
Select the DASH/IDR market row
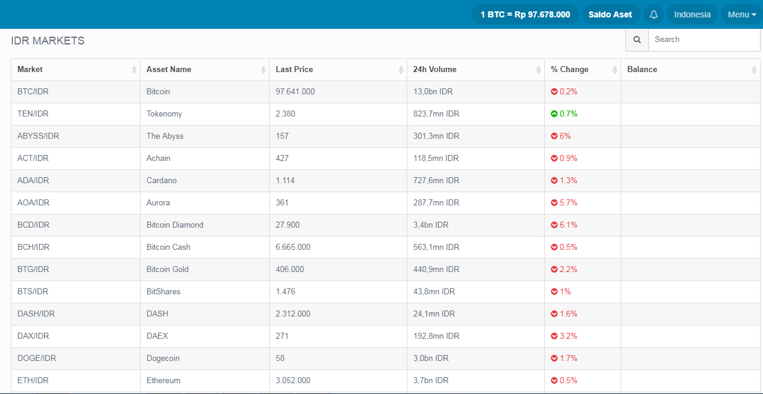[386, 314]
